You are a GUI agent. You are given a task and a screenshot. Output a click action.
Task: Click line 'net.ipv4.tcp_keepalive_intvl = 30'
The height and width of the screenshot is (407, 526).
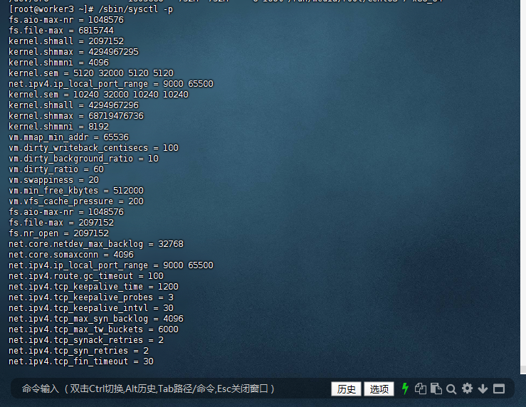click(x=91, y=308)
